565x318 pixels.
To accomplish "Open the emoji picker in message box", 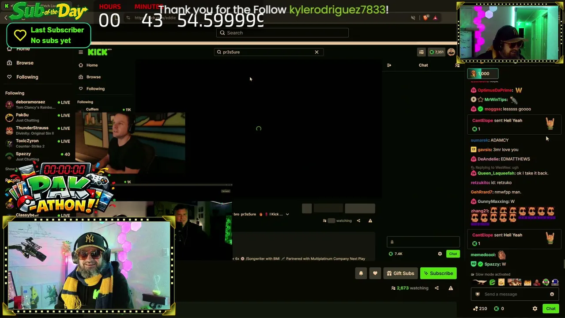I will 552,294.
